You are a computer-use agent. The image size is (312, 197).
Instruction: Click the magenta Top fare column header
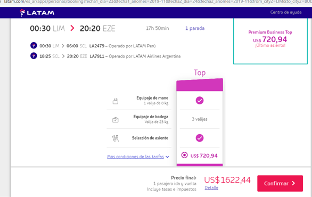click(200, 85)
